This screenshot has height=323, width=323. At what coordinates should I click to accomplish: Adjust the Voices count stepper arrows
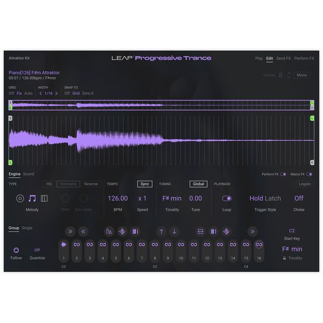pyautogui.click(x=289, y=75)
